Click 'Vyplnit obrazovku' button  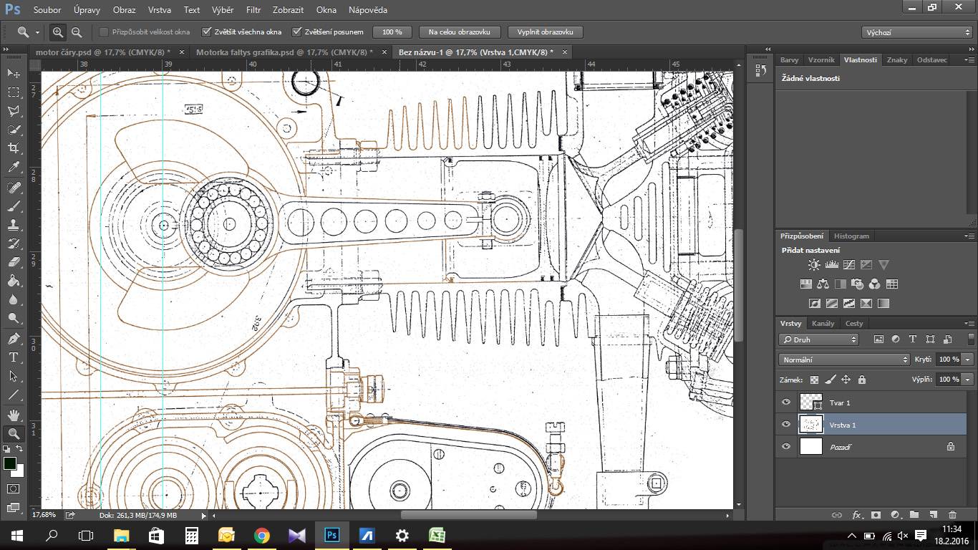(x=545, y=32)
